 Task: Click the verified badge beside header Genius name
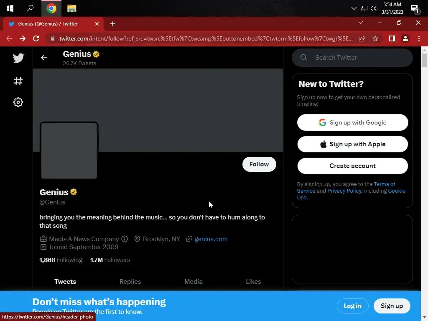click(x=96, y=54)
